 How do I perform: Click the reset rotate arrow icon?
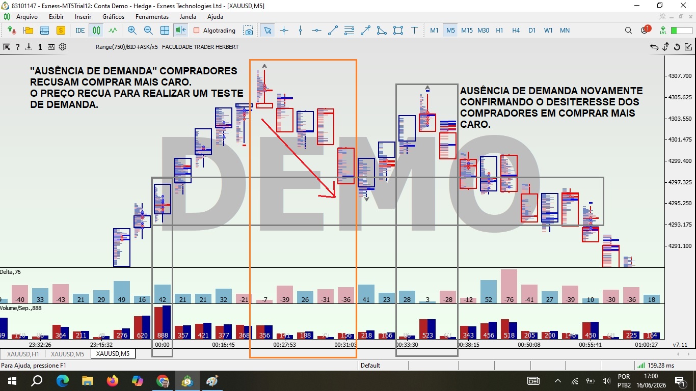point(677,47)
